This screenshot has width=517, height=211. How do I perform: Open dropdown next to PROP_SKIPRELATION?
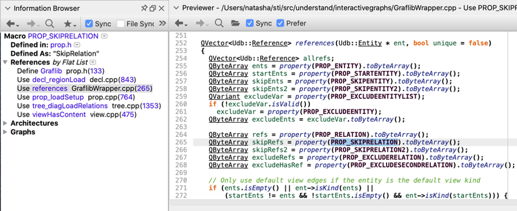(104, 36)
